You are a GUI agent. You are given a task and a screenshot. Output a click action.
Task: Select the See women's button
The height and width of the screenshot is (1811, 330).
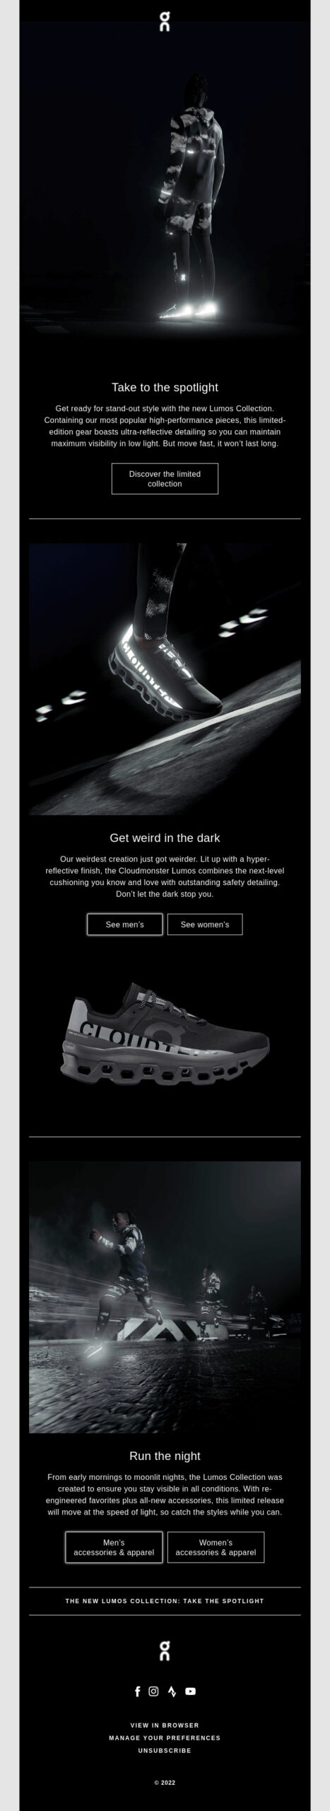tap(205, 925)
